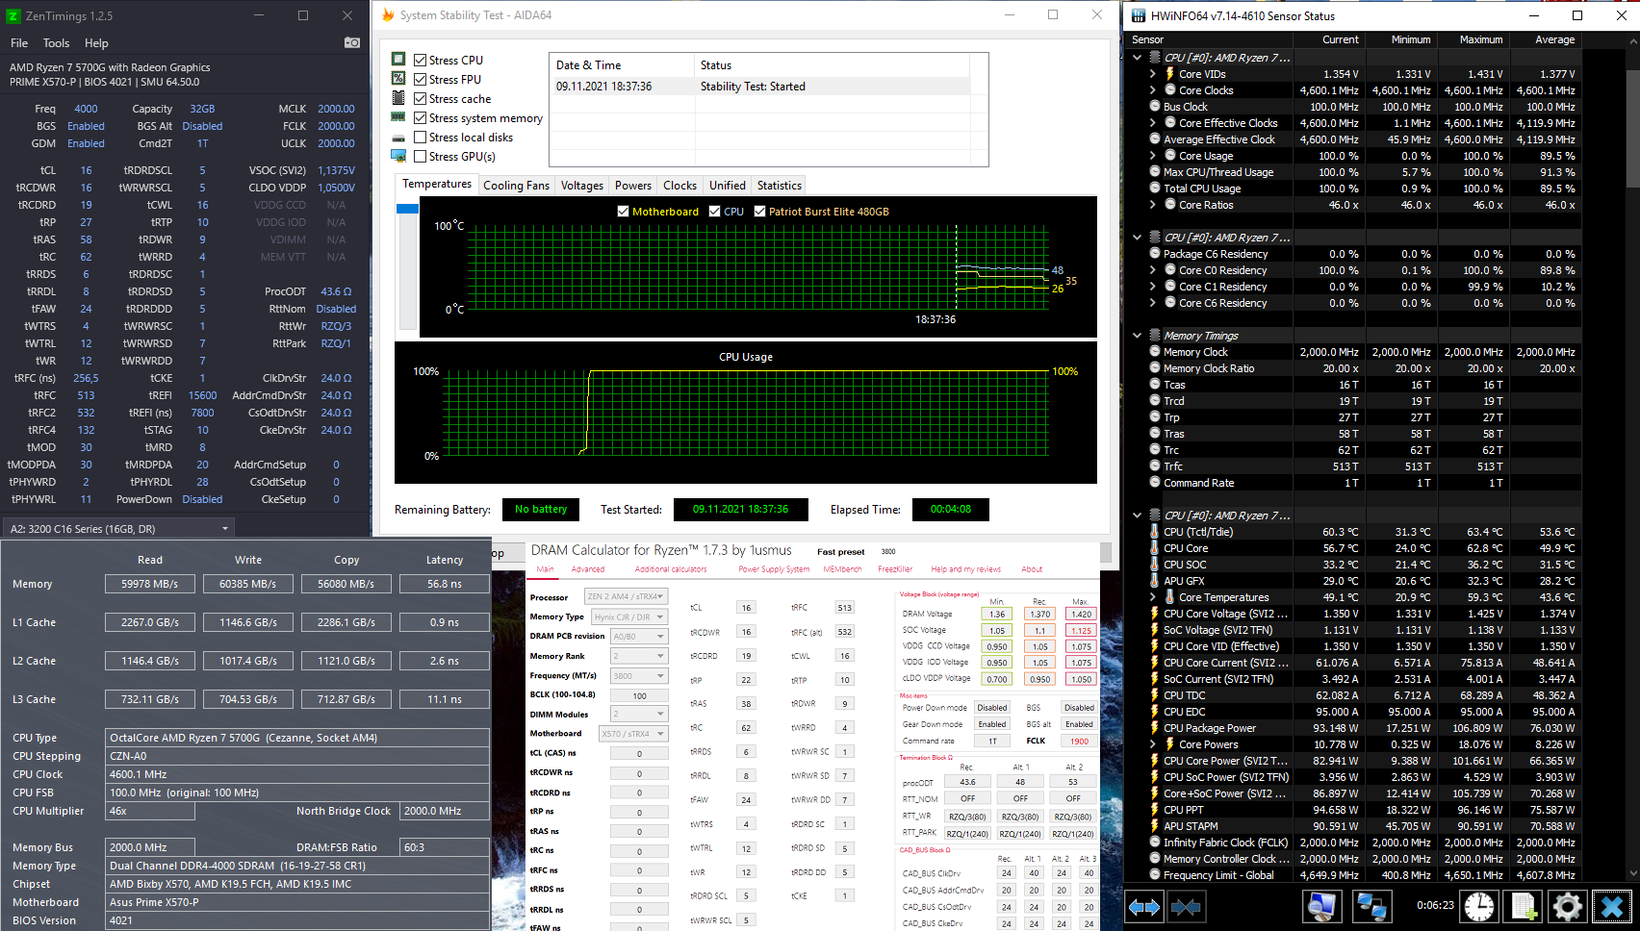Screen dimensions: 1640x931
Task: Open the Advanced tab in DRAM Calculator
Action: click(588, 569)
